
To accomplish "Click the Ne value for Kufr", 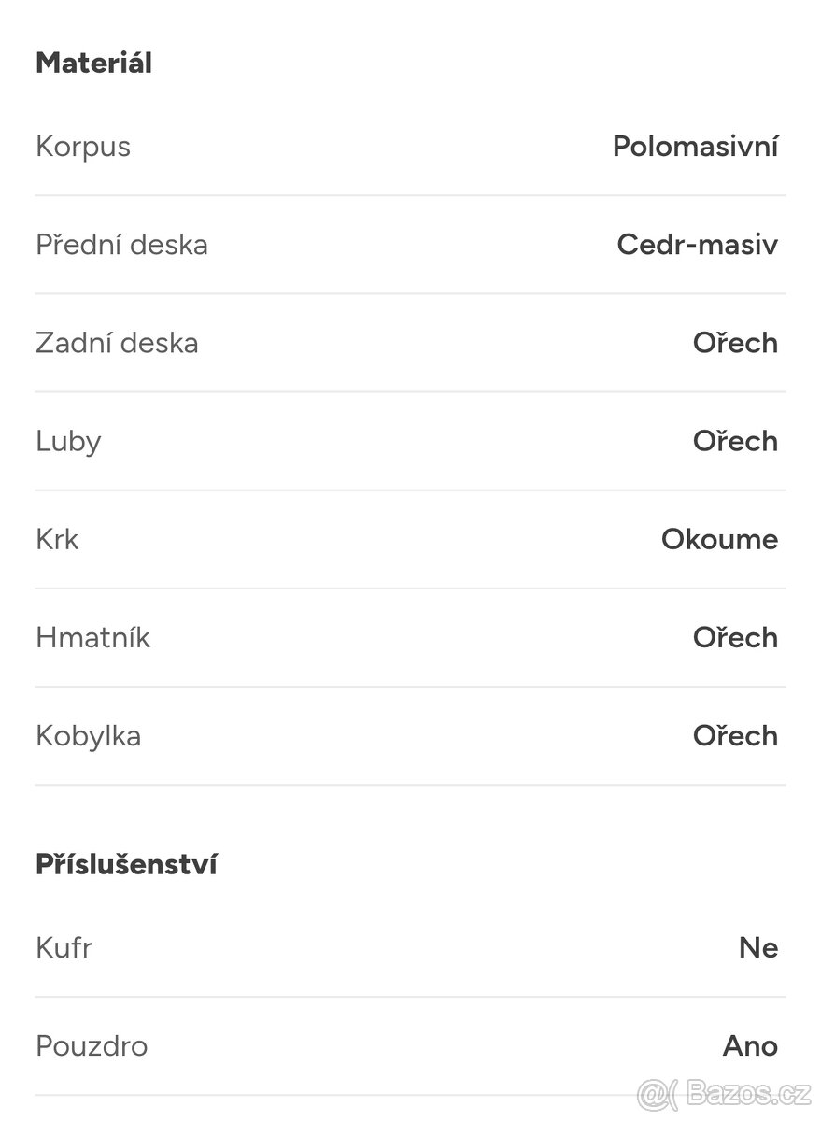I will click(757, 948).
